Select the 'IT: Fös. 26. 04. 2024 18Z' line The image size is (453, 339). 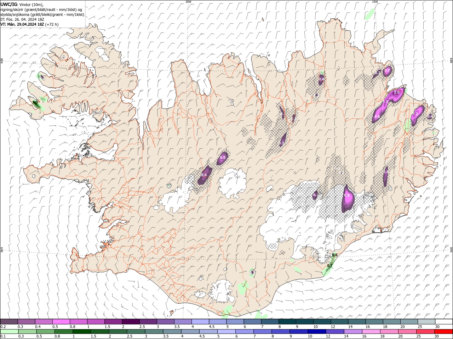tap(22, 19)
